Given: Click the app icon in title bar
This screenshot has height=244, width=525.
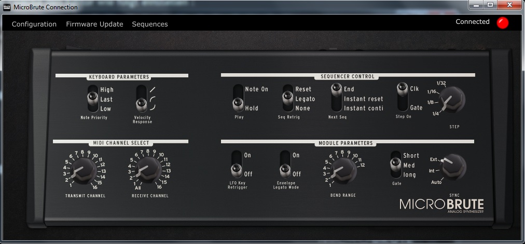Looking at the screenshot, I should click(7, 7).
